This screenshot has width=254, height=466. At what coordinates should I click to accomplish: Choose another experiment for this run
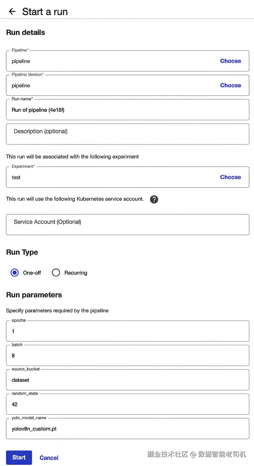[x=230, y=177]
